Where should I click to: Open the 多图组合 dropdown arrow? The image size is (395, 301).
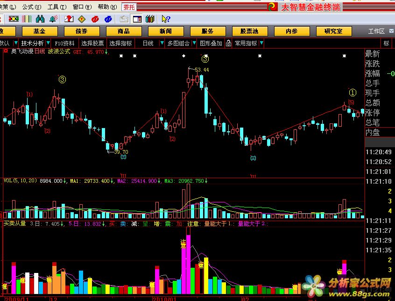coord(194,43)
